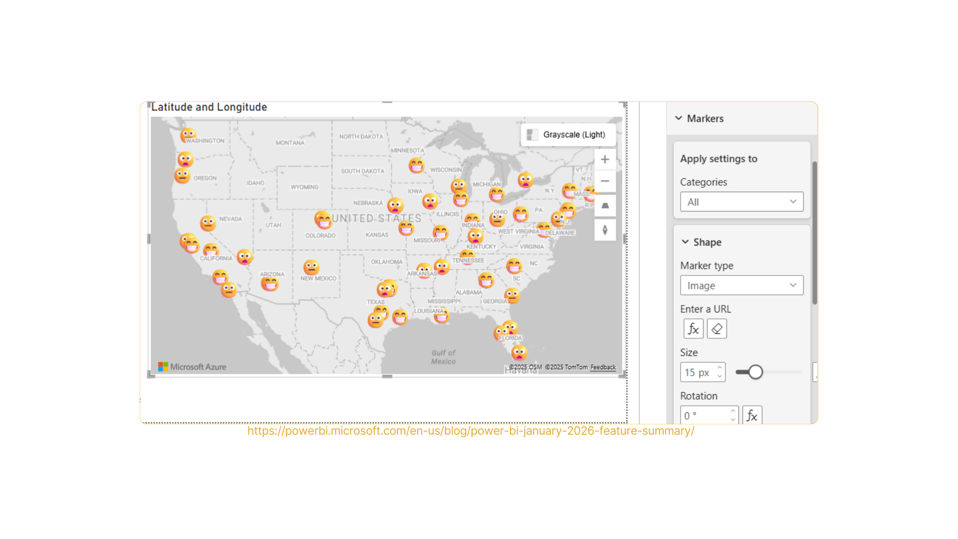Image resolution: width=958 pixels, height=539 pixels.
Task: Open the Marker type Image dropdown
Action: [x=741, y=285]
